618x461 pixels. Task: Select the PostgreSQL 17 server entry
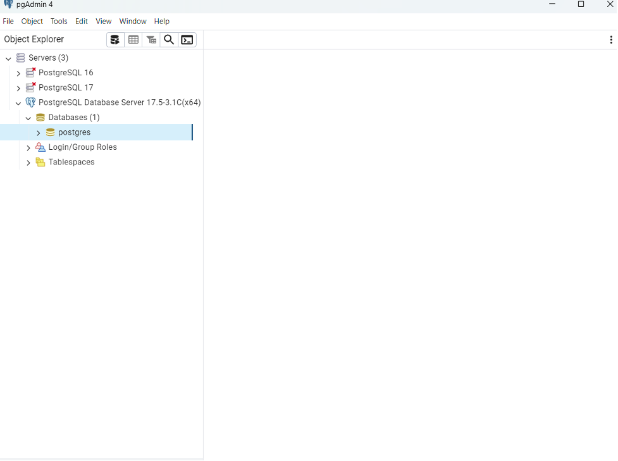click(66, 88)
